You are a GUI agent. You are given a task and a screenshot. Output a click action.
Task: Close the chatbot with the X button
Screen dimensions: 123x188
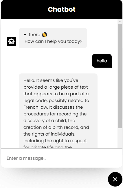click(x=115, y=179)
